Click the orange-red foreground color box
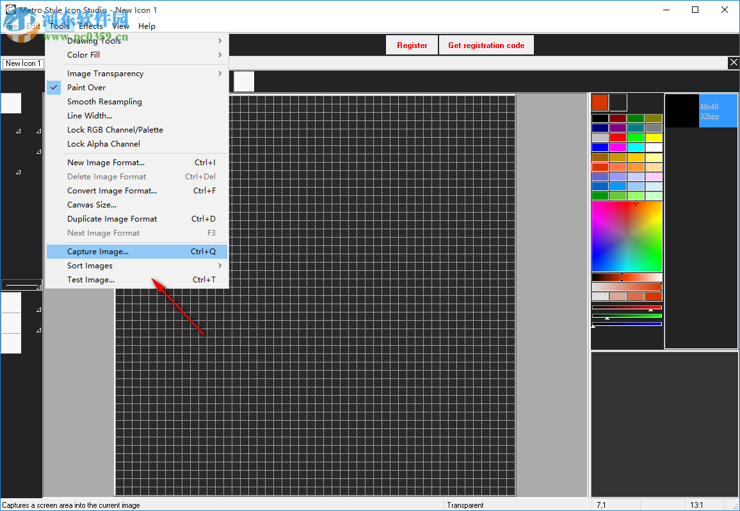The width and height of the screenshot is (740, 511). click(x=600, y=102)
